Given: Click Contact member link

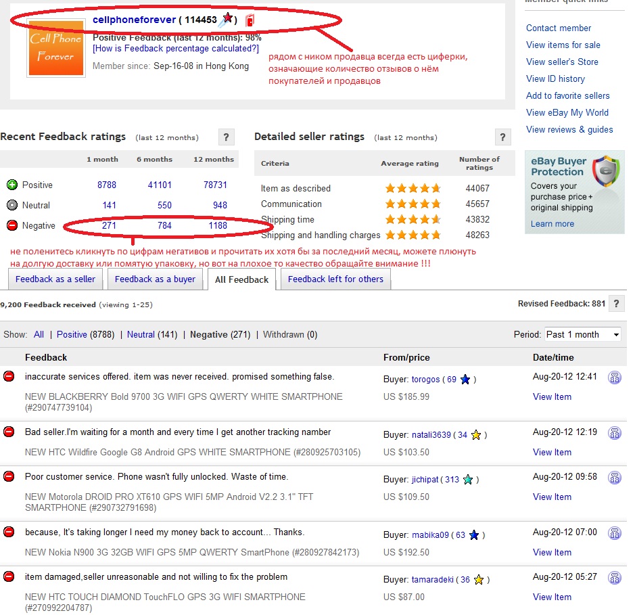Looking at the screenshot, I should pos(559,28).
